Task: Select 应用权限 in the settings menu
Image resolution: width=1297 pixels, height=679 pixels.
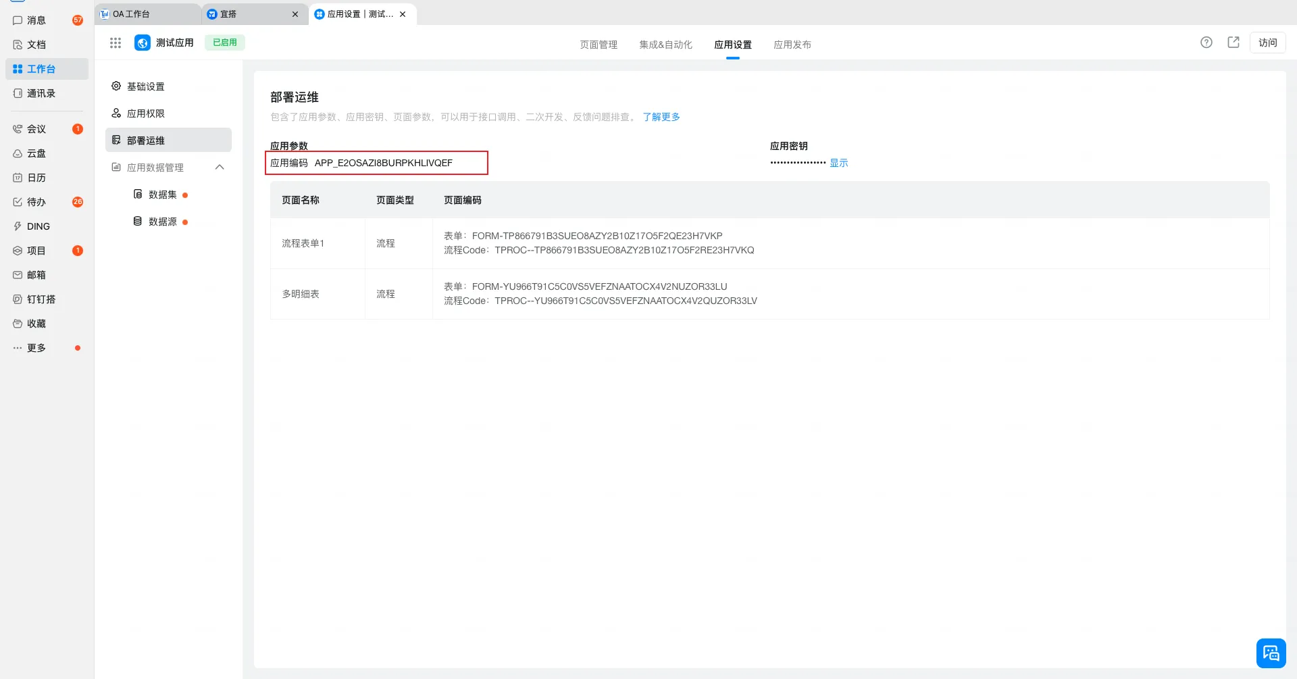Action: point(146,114)
